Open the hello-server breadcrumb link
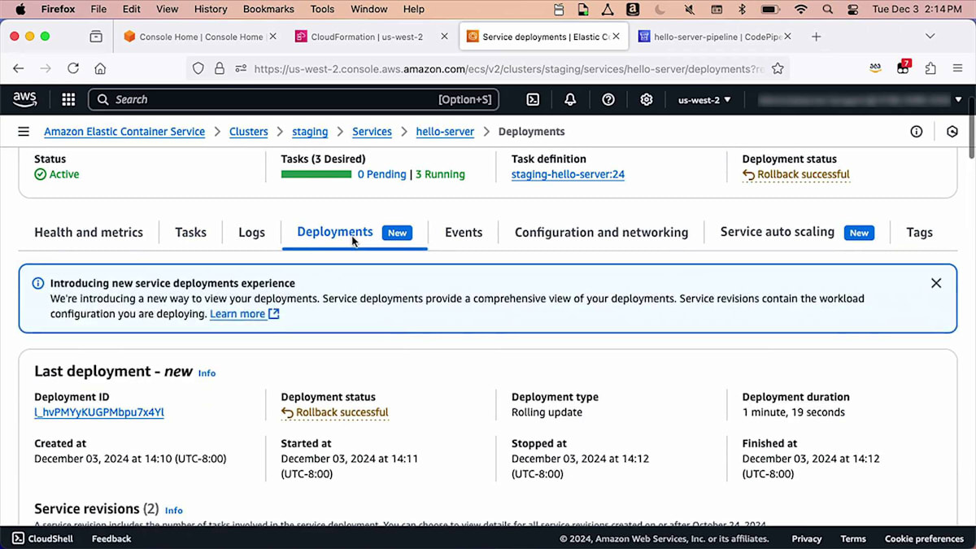This screenshot has width=976, height=549. pos(445,132)
